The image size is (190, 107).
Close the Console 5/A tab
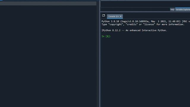pos(121,16)
